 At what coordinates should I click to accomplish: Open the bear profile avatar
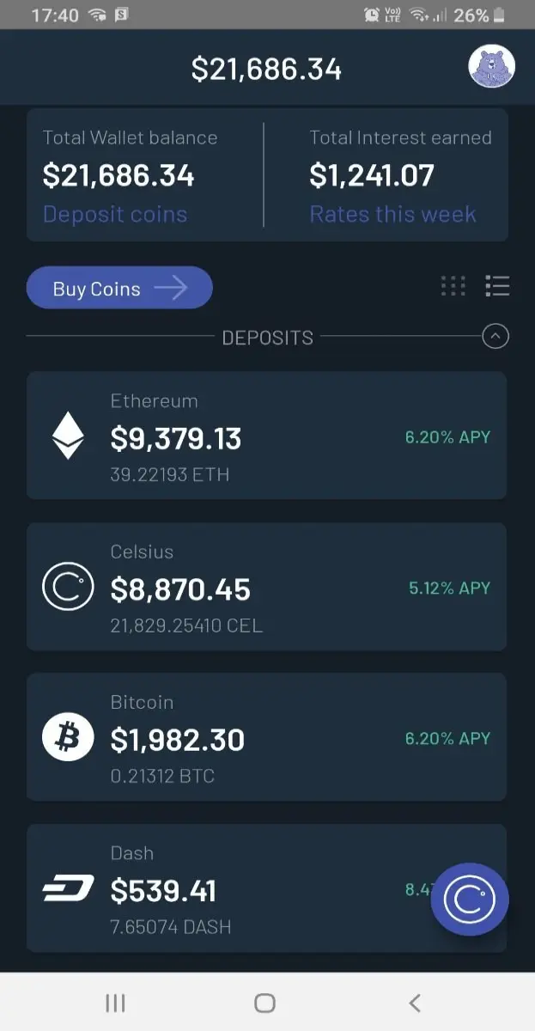pyautogui.click(x=491, y=66)
